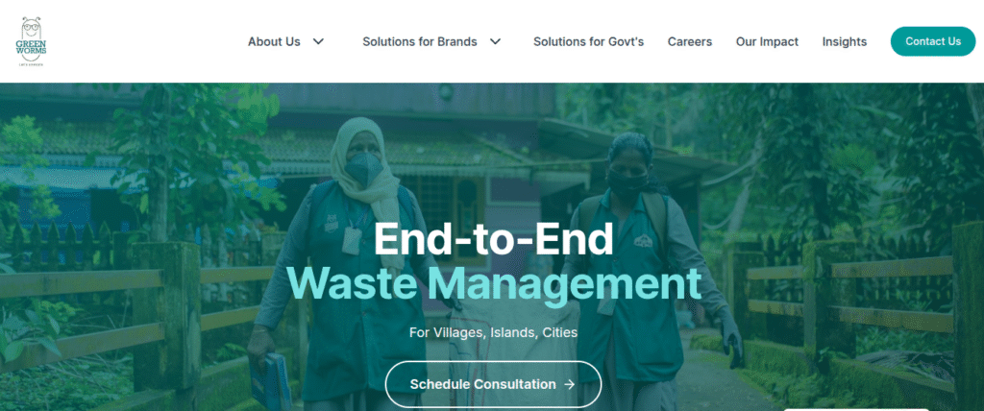Click the Waste Management heading
Viewport: 984px width, 411px height.
coord(494,283)
